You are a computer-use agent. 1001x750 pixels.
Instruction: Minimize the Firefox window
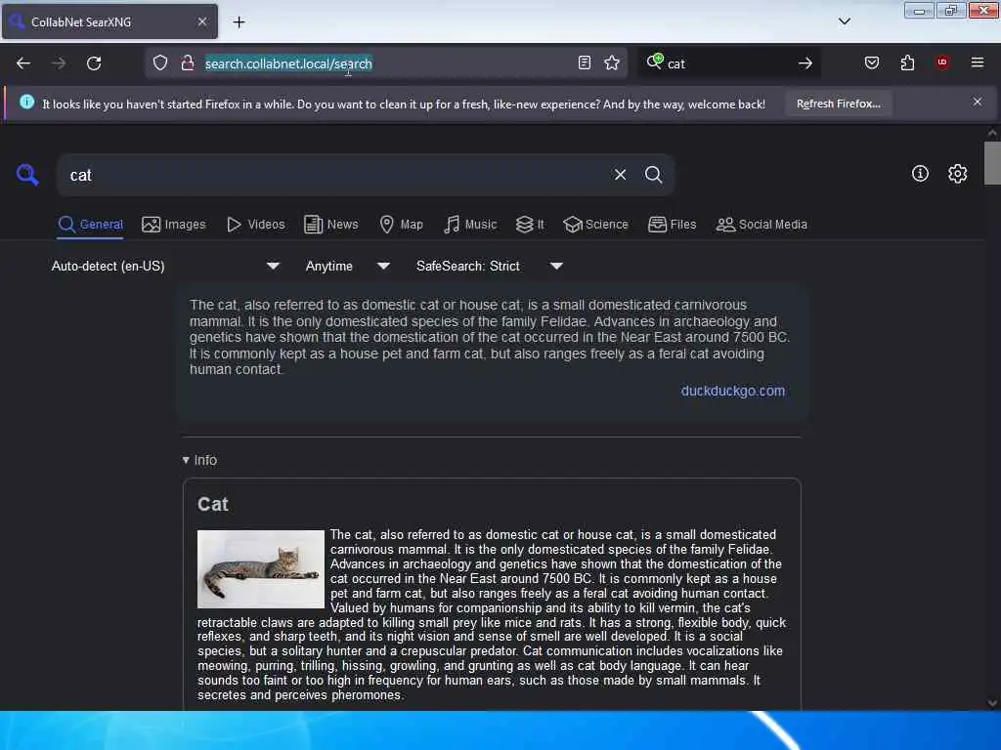[x=919, y=11]
